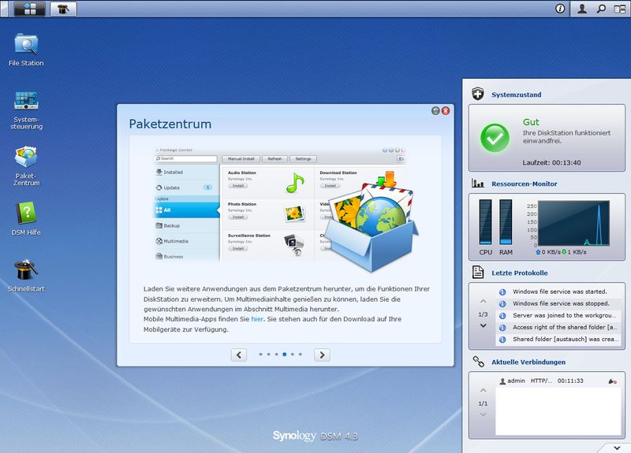Screen dimensions: 631x453
Task: Click the admin user icon in connections
Action: coord(502,381)
